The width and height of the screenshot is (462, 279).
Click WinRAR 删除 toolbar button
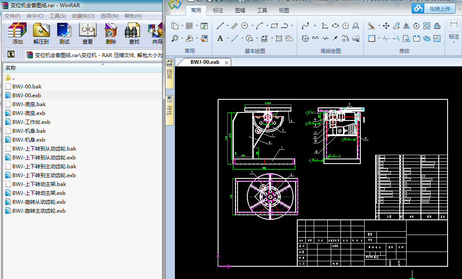111,33
